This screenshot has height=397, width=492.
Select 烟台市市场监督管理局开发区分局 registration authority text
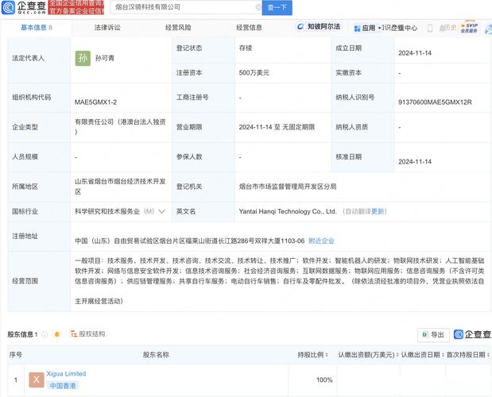point(288,187)
